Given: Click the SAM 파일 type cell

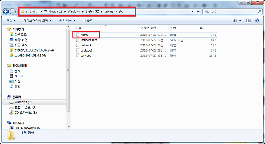Looking at the screenshot, I should pyautogui.click(x=177, y=40).
